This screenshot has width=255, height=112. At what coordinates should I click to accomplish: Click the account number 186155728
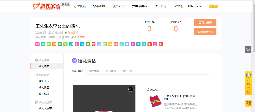[195, 6]
